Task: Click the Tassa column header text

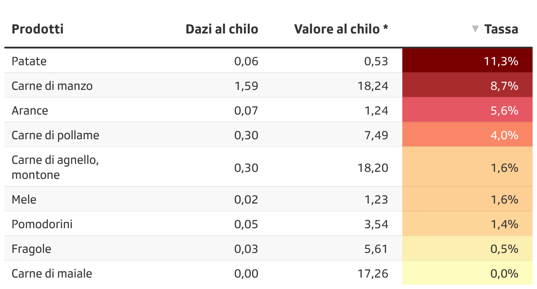Action: point(501,29)
